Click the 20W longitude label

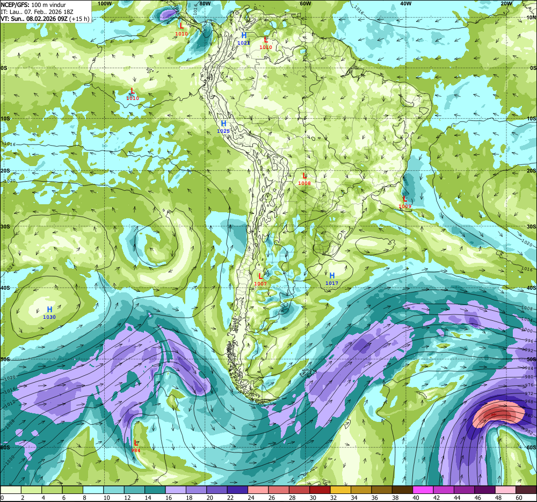pyautogui.click(x=506, y=3)
